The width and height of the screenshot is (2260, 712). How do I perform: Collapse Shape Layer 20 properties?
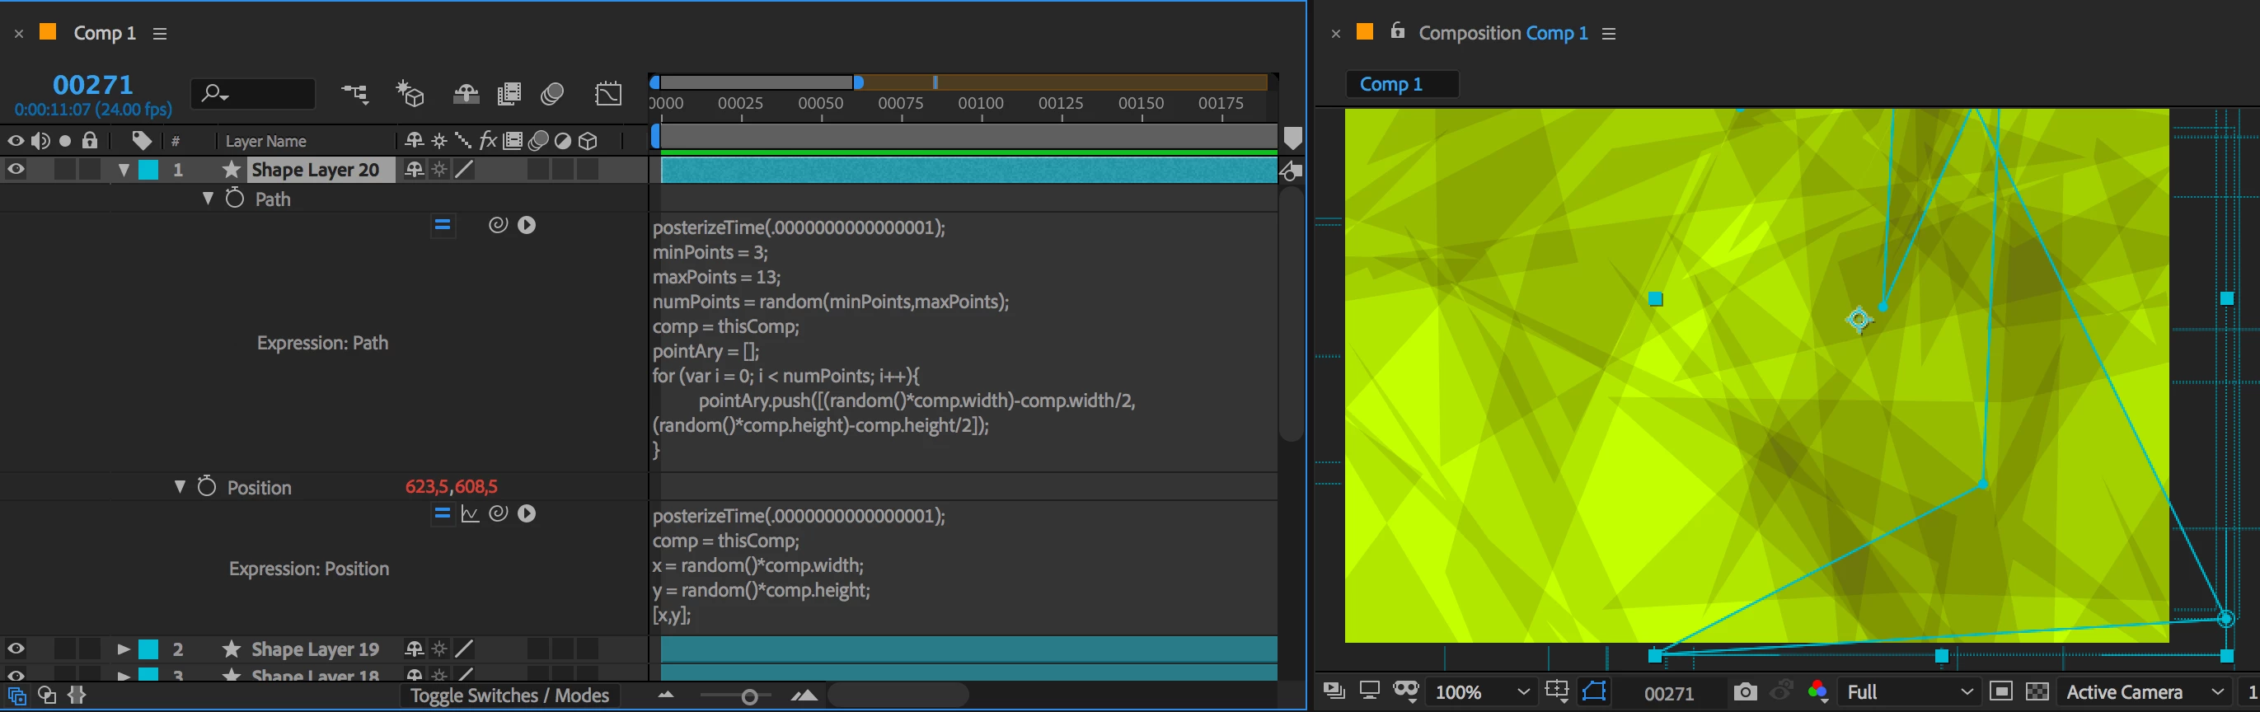[124, 170]
